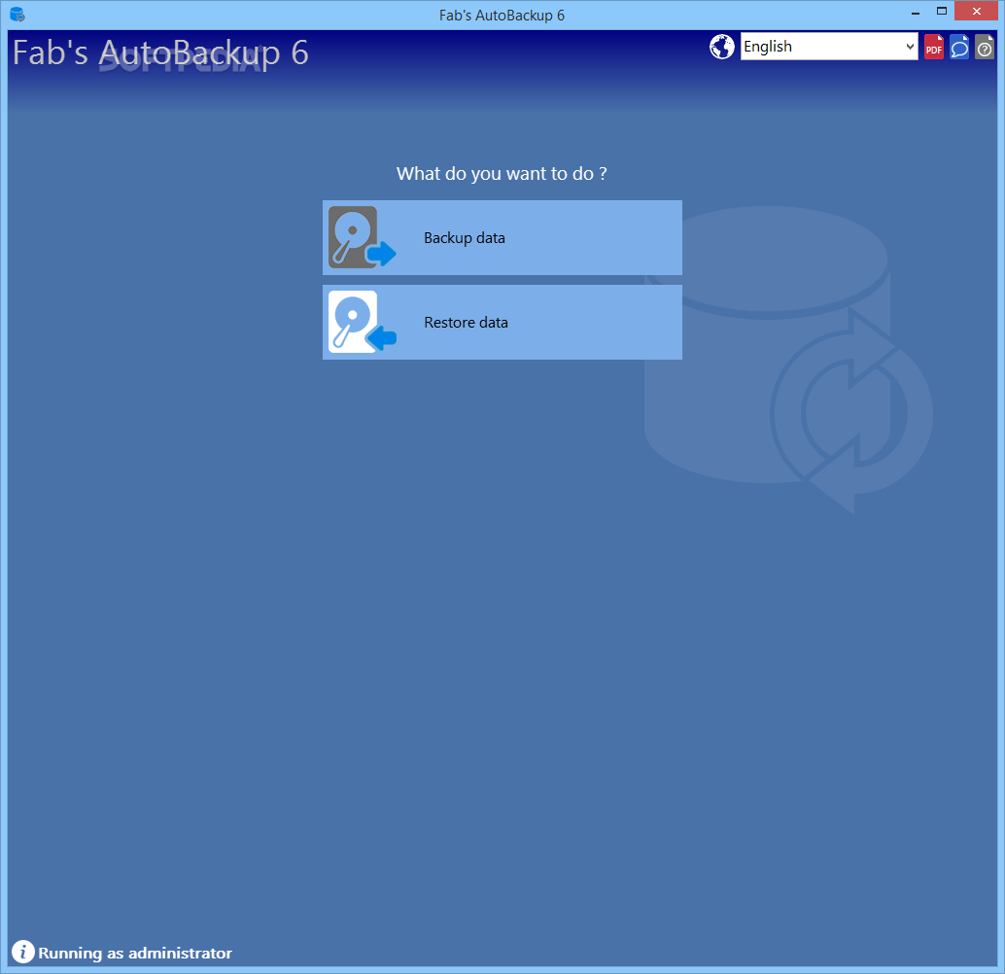Viewport: 1005px width, 974px height.
Task: Click the app icon in the title bar
Action: tap(17, 15)
